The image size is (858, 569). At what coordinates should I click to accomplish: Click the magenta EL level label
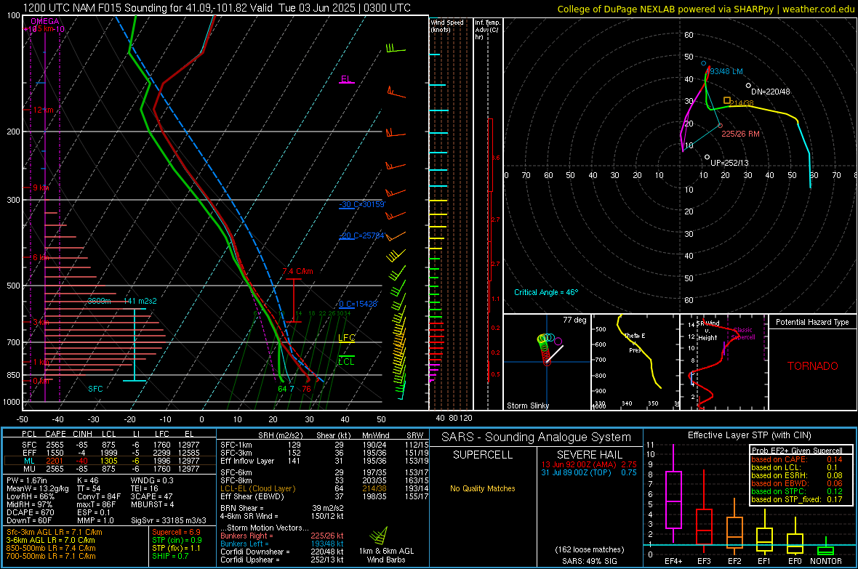[x=346, y=78]
